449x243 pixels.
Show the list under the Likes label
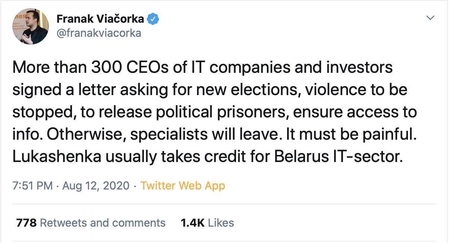click(x=221, y=223)
